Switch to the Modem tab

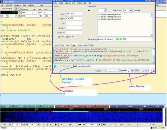coord(80,45)
